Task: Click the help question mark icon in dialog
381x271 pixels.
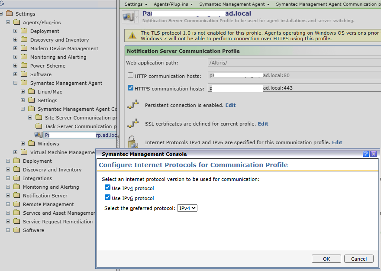Action: [366, 154]
